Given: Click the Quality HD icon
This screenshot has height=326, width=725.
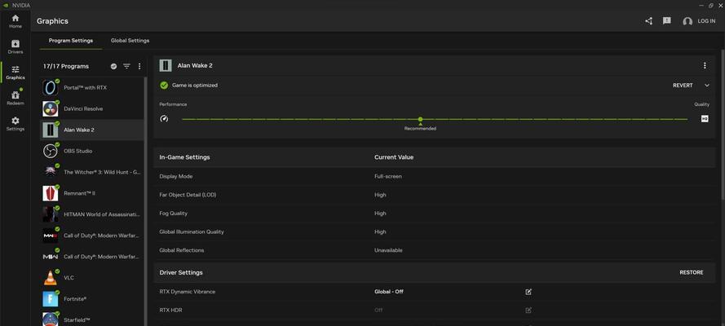Looking at the screenshot, I should [705, 119].
